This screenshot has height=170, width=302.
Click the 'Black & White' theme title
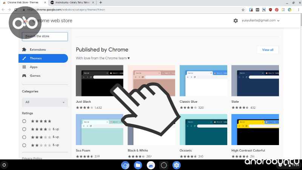(138, 150)
